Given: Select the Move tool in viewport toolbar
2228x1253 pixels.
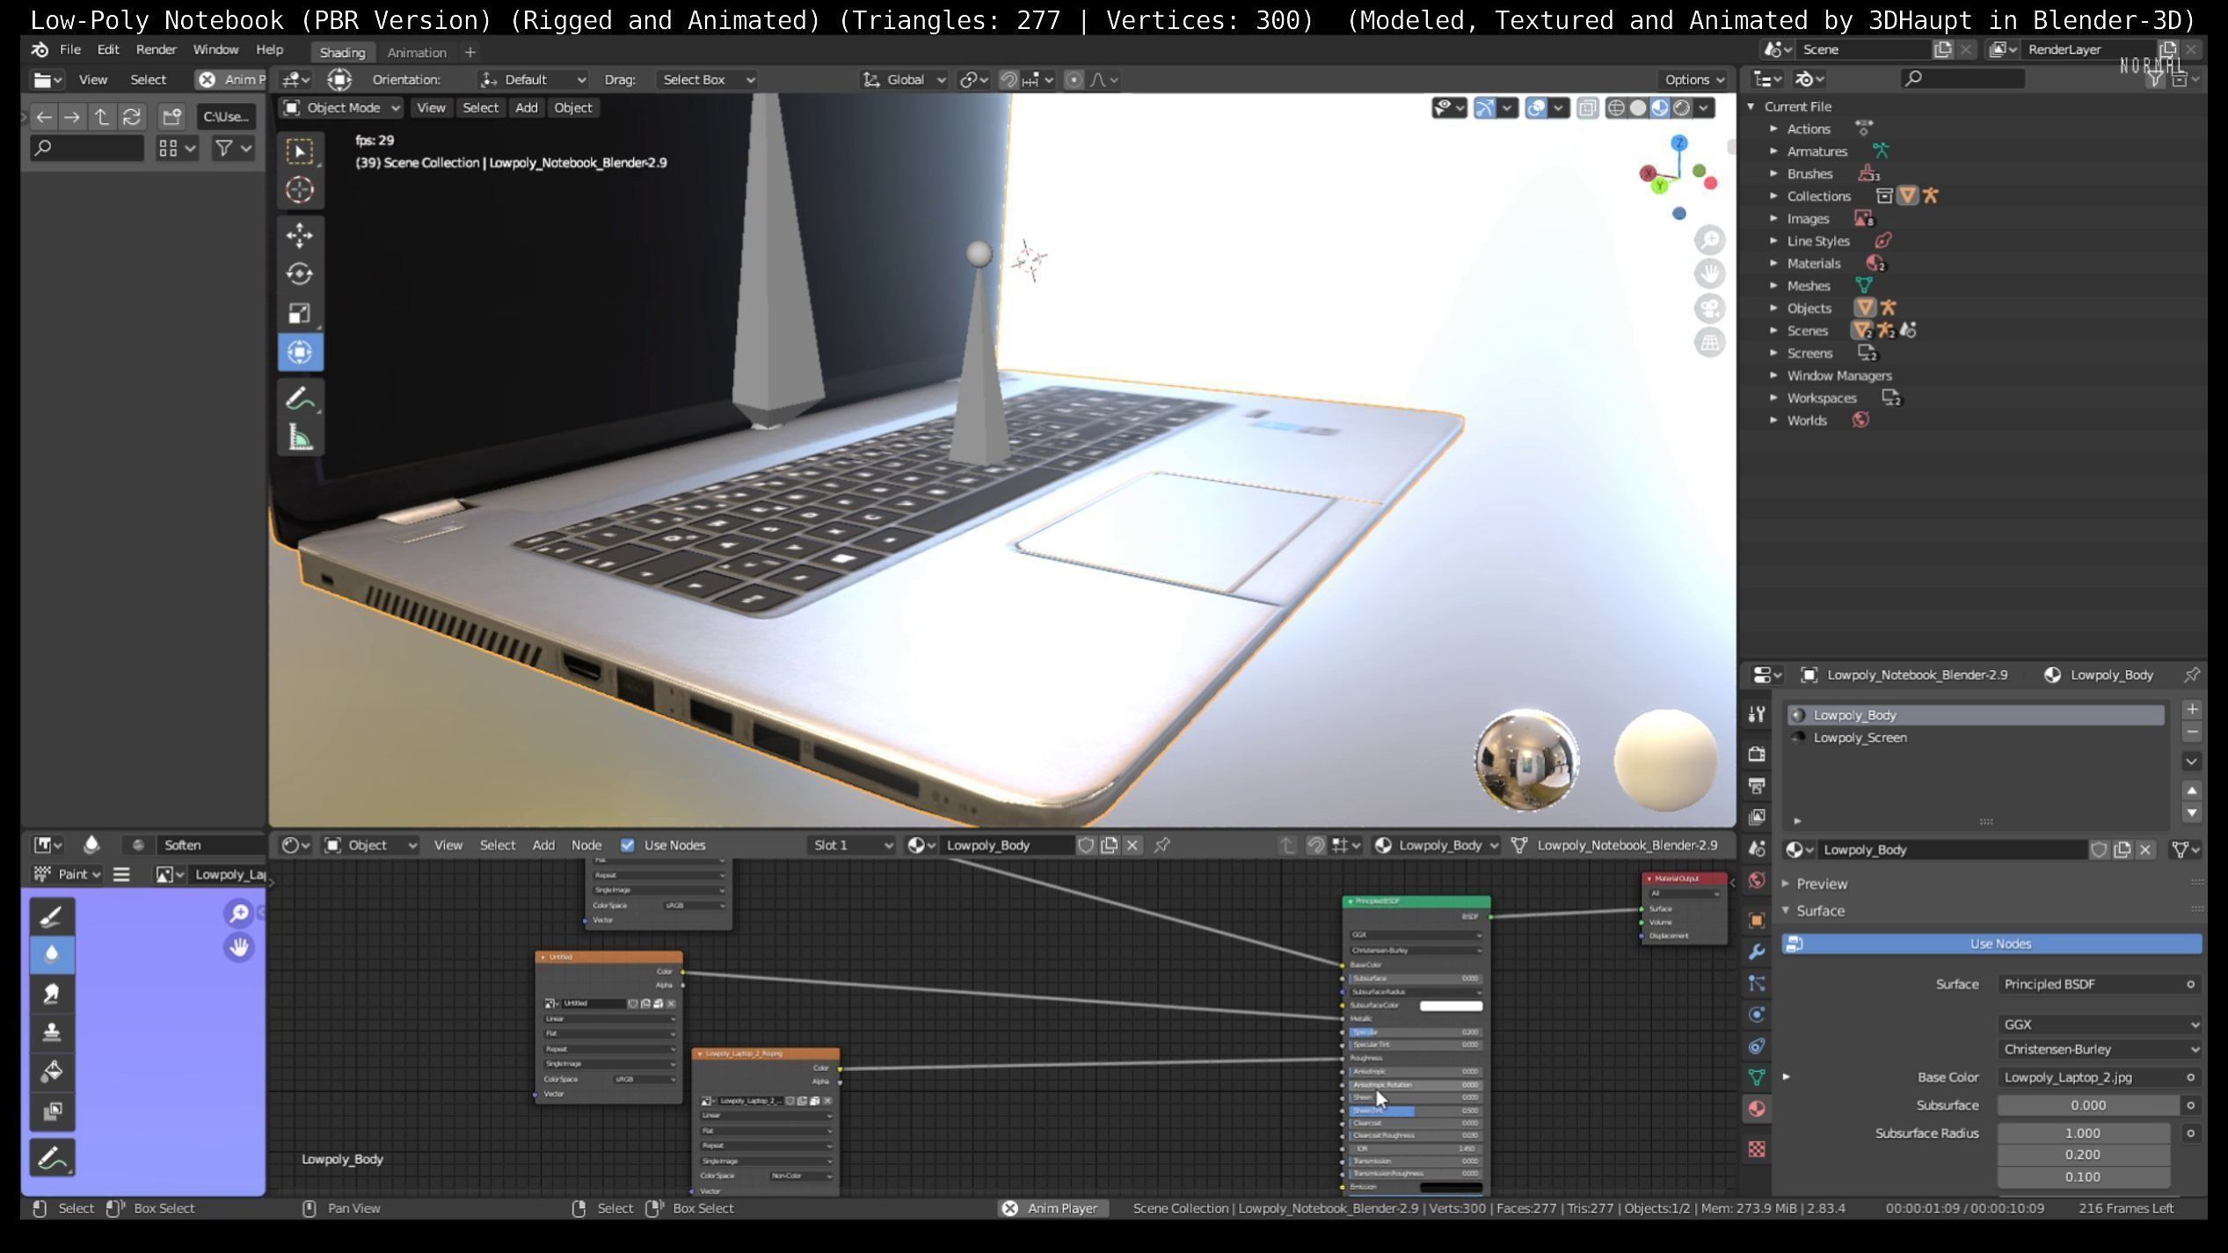Looking at the screenshot, I should [x=300, y=236].
